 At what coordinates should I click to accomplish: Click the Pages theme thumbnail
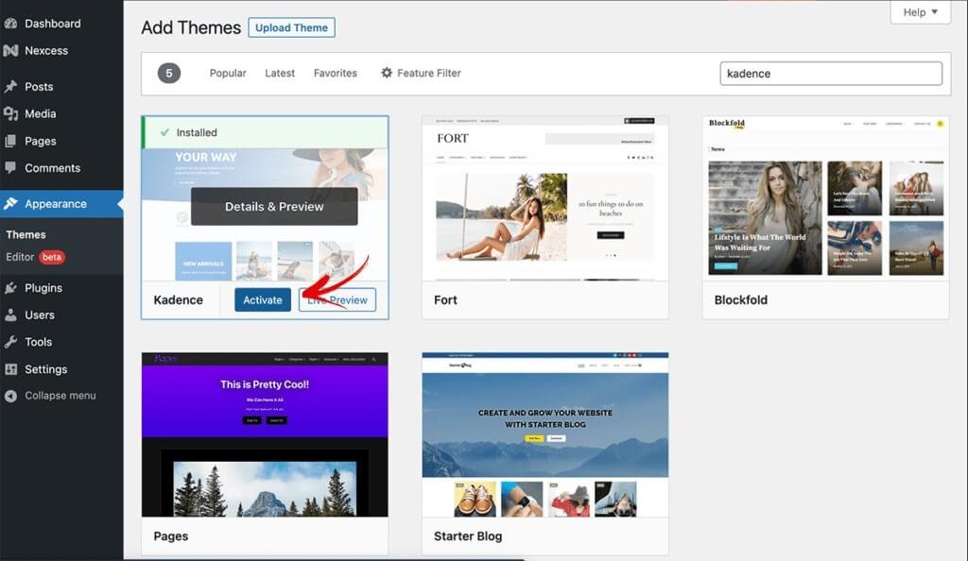[x=265, y=434]
